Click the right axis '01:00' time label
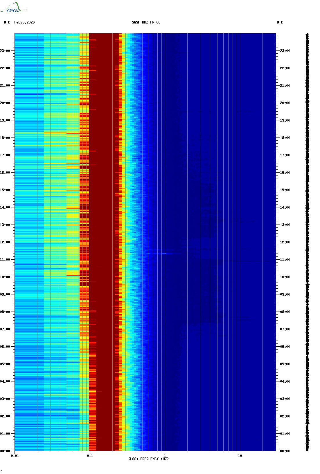The width and height of the screenshot is (320, 474). (285, 434)
